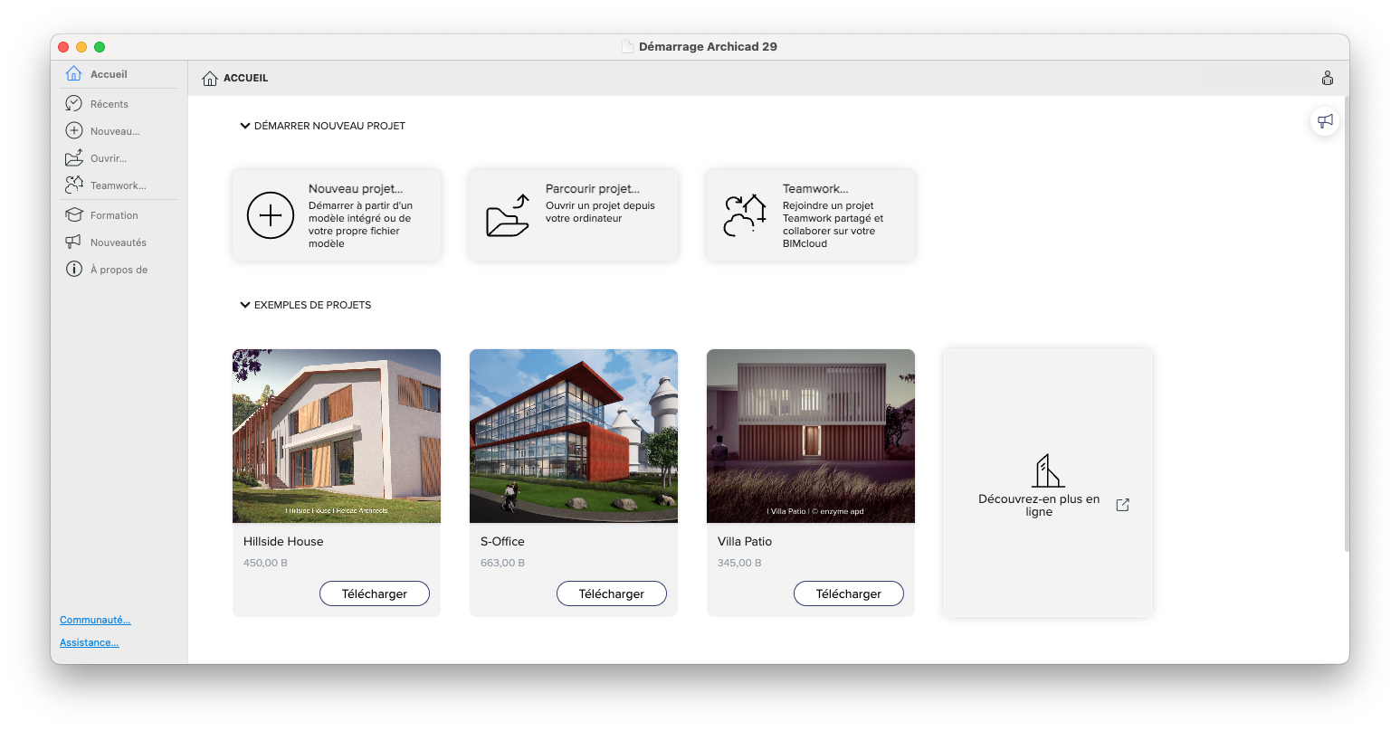Open À propos de in the sidebar
Viewport: 1400px width, 731px height.
pyautogui.click(x=119, y=270)
